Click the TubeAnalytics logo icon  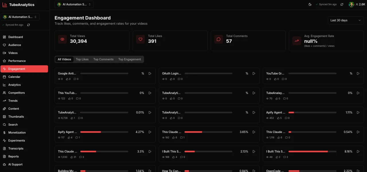click(4, 5)
